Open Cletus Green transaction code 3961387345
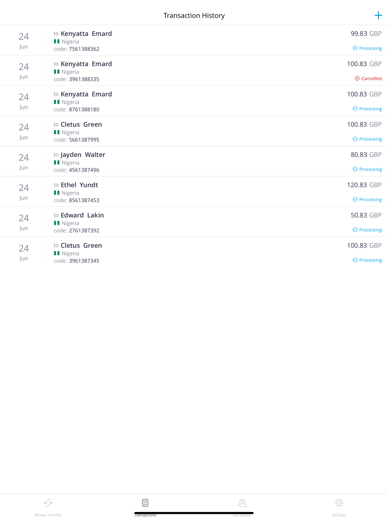This screenshot has height=517, width=388. (194, 252)
